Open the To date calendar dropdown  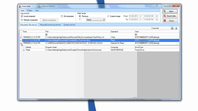[141, 19]
